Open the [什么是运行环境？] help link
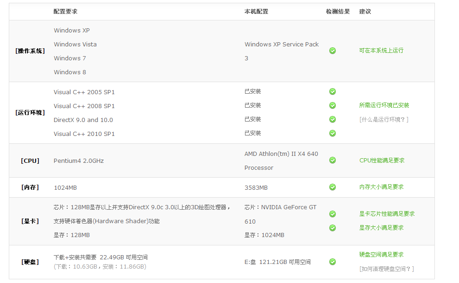 [384, 120]
